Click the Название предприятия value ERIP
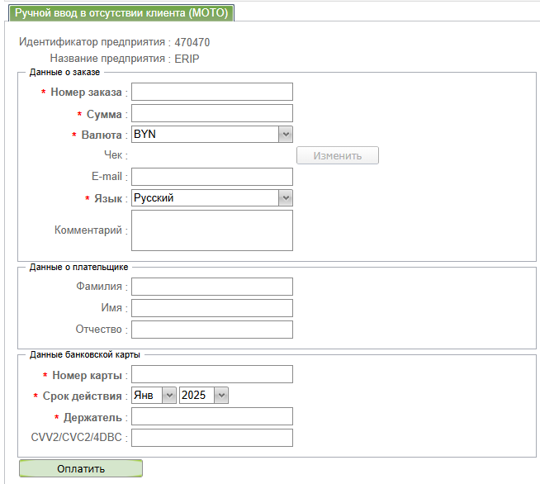 pyautogui.click(x=187, y=59)
